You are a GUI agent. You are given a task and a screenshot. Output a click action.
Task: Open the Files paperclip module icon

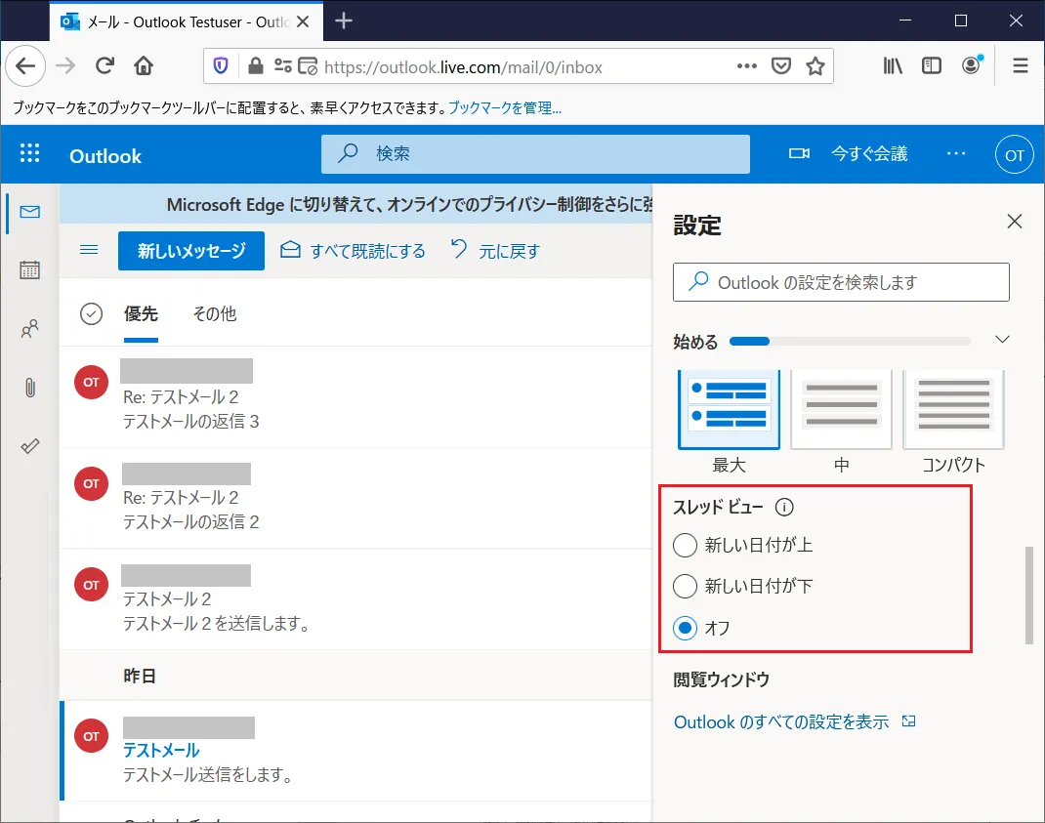pos(29,388)
